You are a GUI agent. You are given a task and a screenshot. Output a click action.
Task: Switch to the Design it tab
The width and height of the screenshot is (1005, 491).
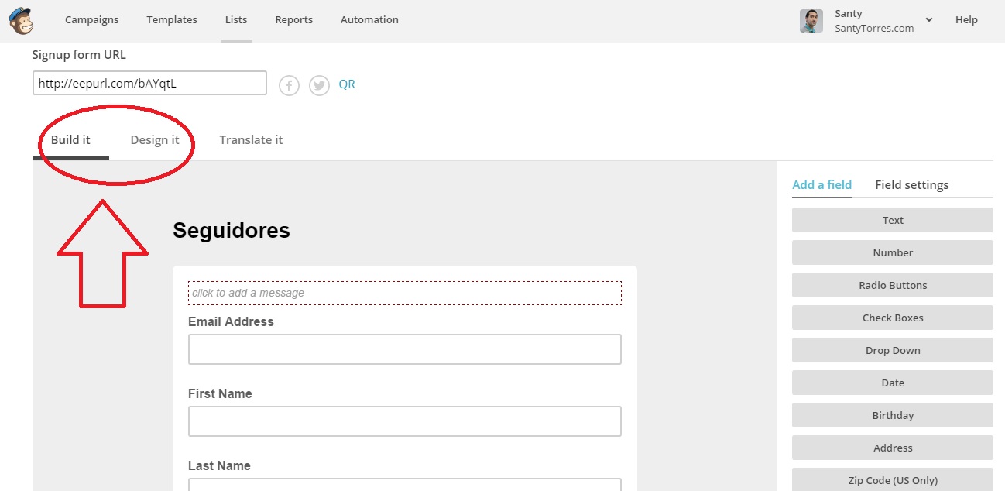coord(155,140)
